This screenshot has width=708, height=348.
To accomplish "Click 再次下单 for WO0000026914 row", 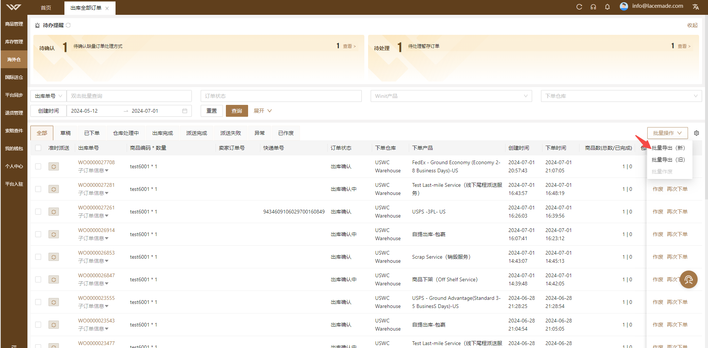I will [677, 234].
